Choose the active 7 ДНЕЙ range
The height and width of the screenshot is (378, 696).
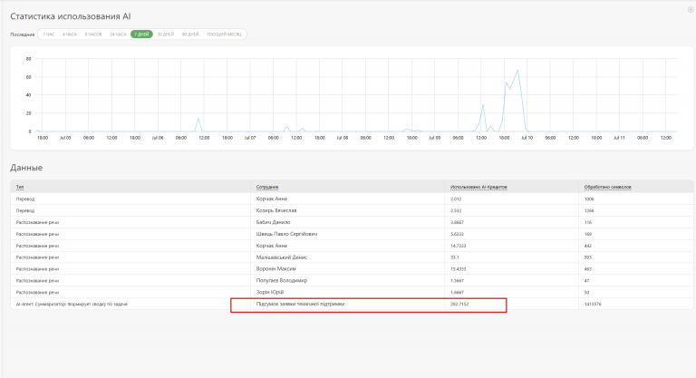(141, 34)
